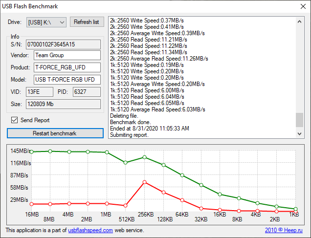Click the red write-speed point at 128KB
The image size is (311, 238).
(163, 193)
